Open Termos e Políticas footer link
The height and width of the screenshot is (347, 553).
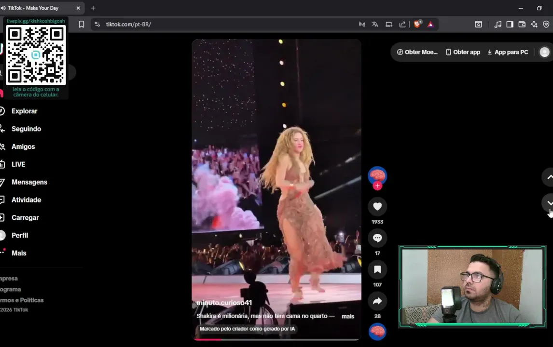pyautogui.click(x=22, y=300)
